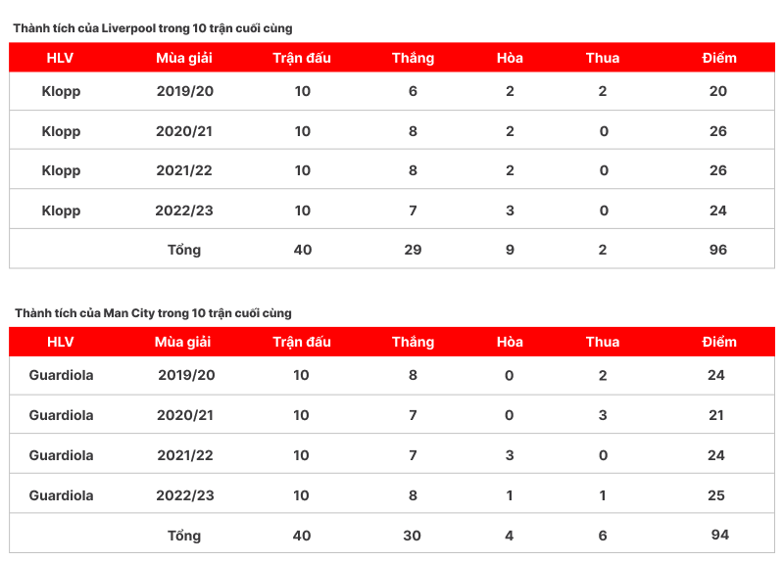Click the 'Điểm' header in Liverpool table

pos(719,58)
